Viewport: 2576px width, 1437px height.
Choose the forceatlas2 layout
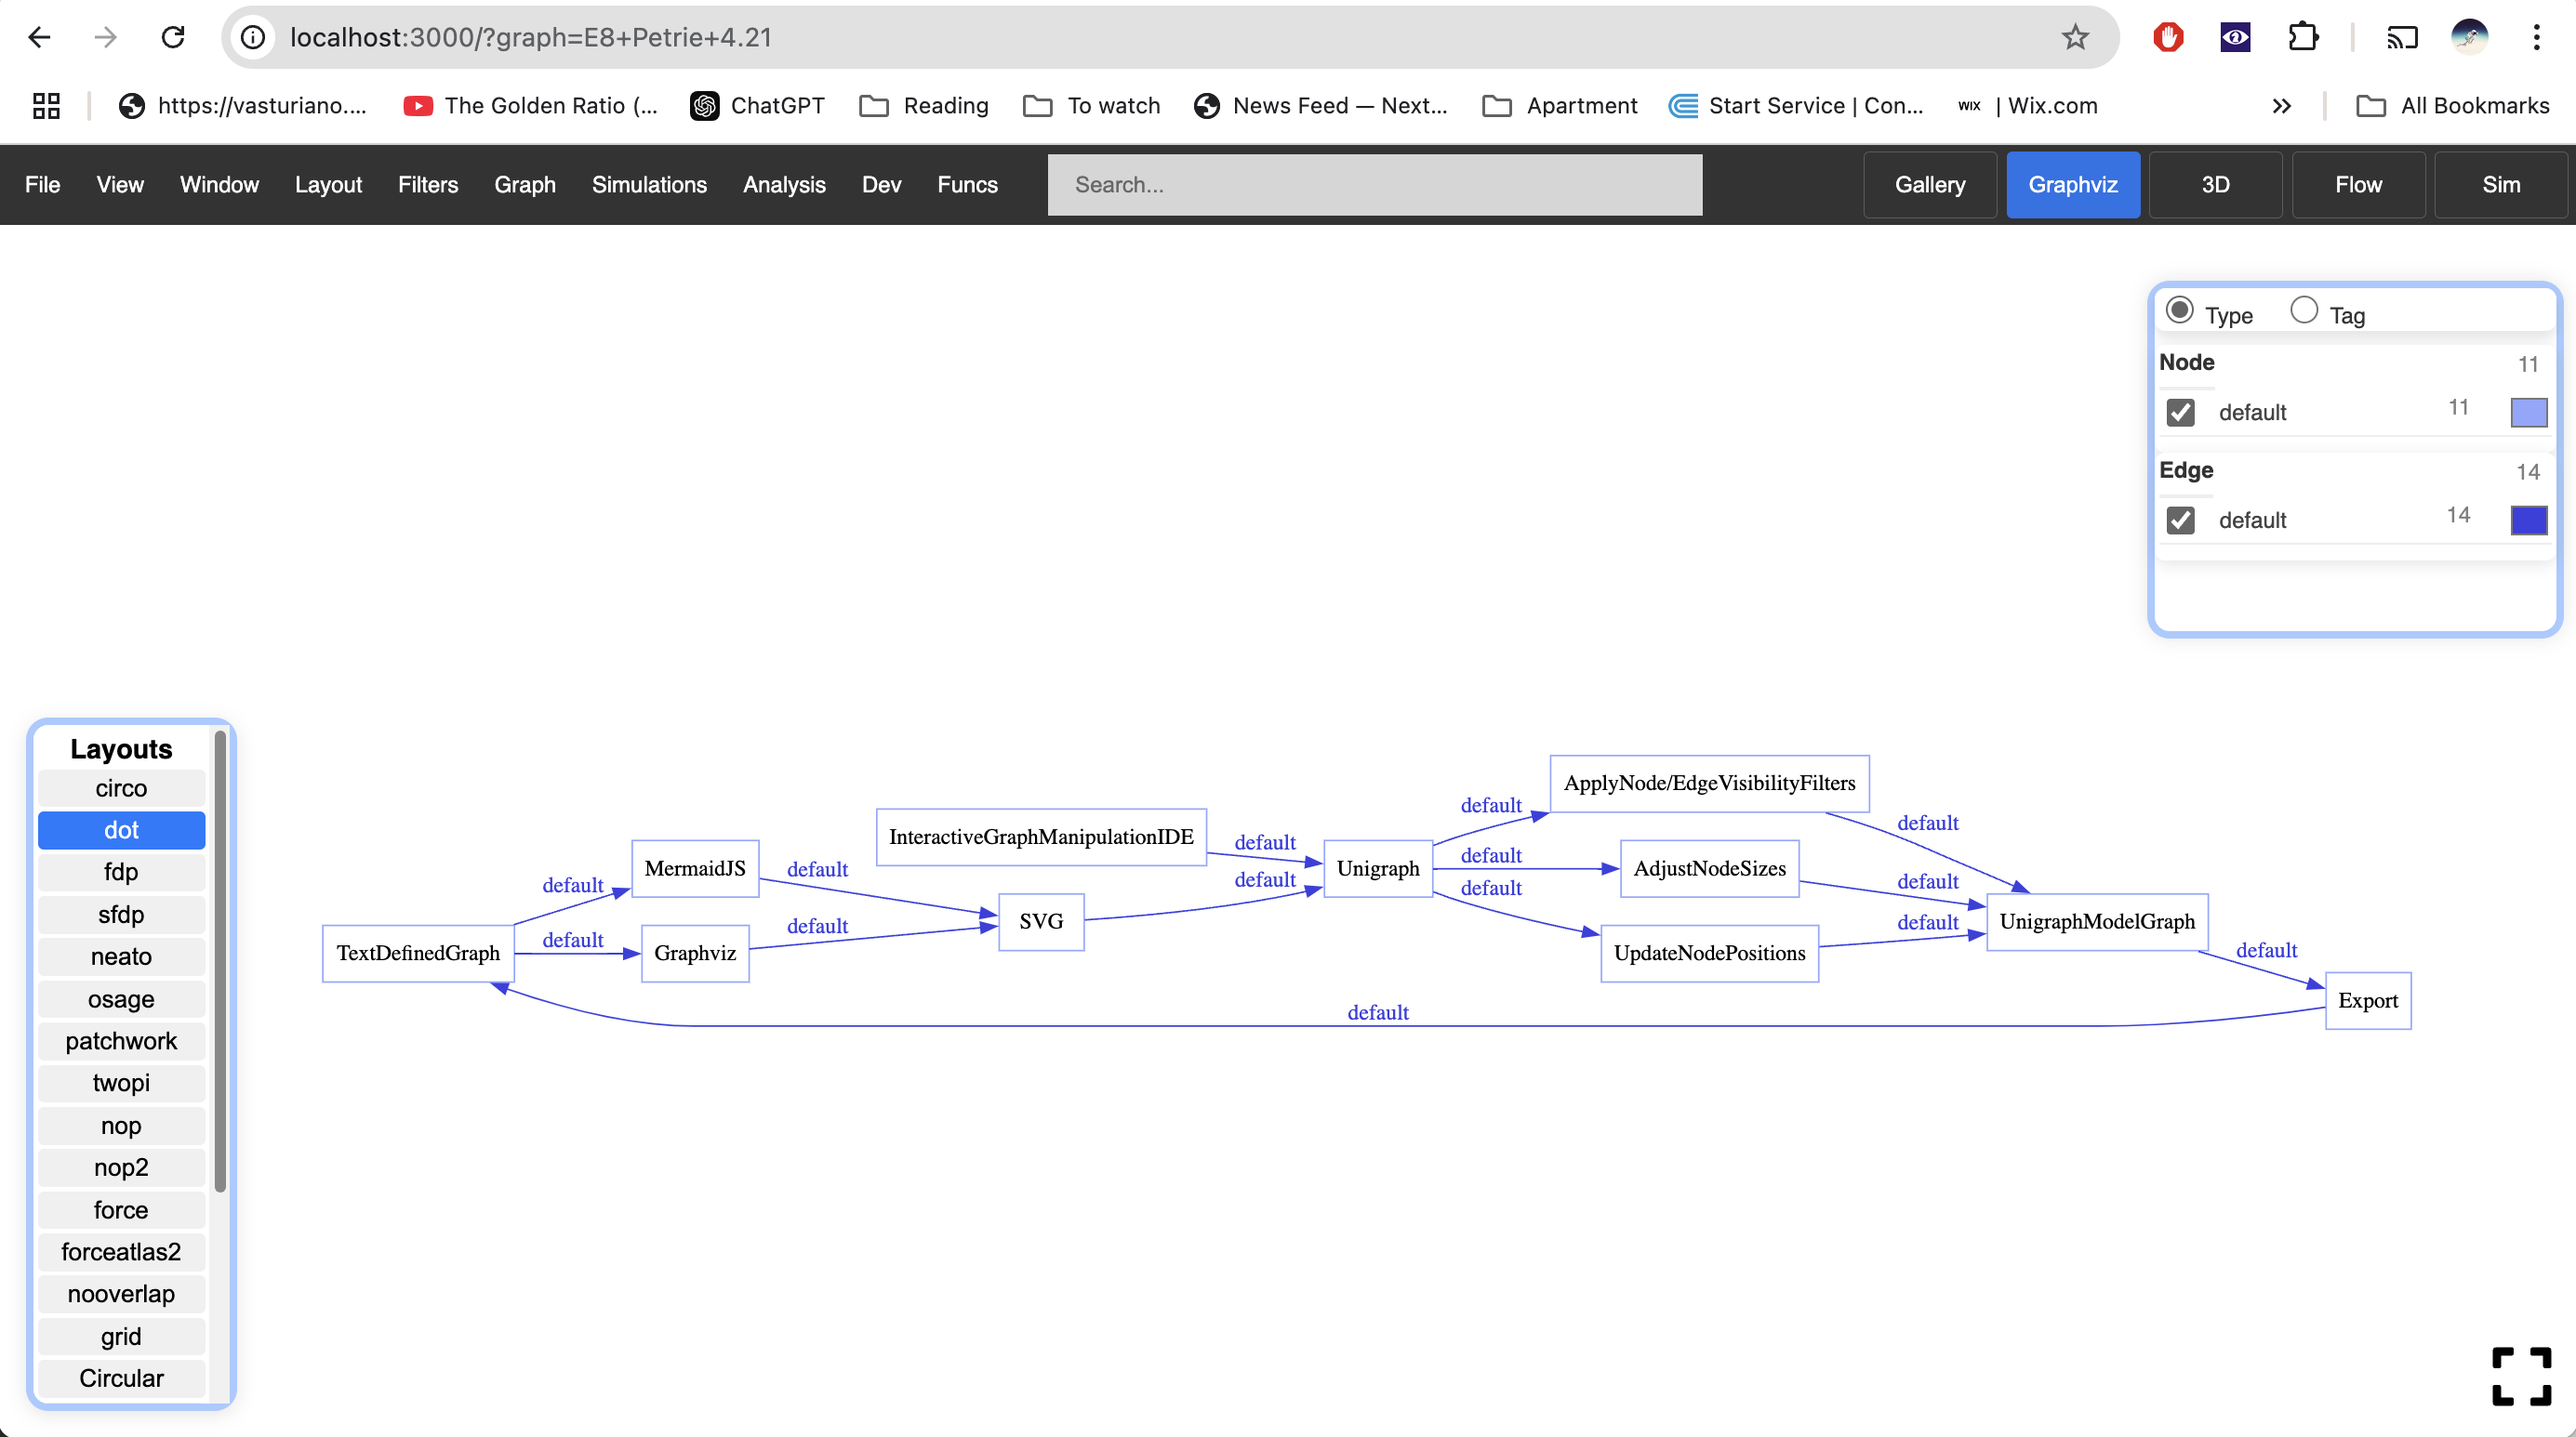121,1252
